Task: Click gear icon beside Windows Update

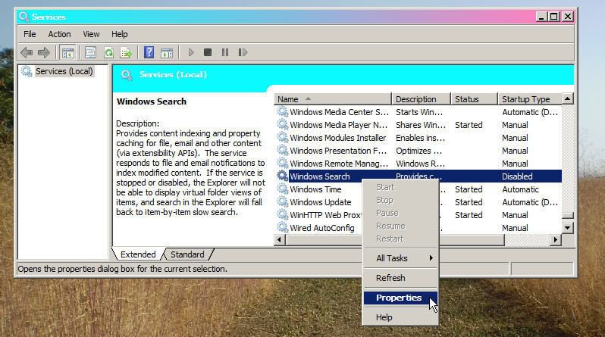Action: [283, 201]
